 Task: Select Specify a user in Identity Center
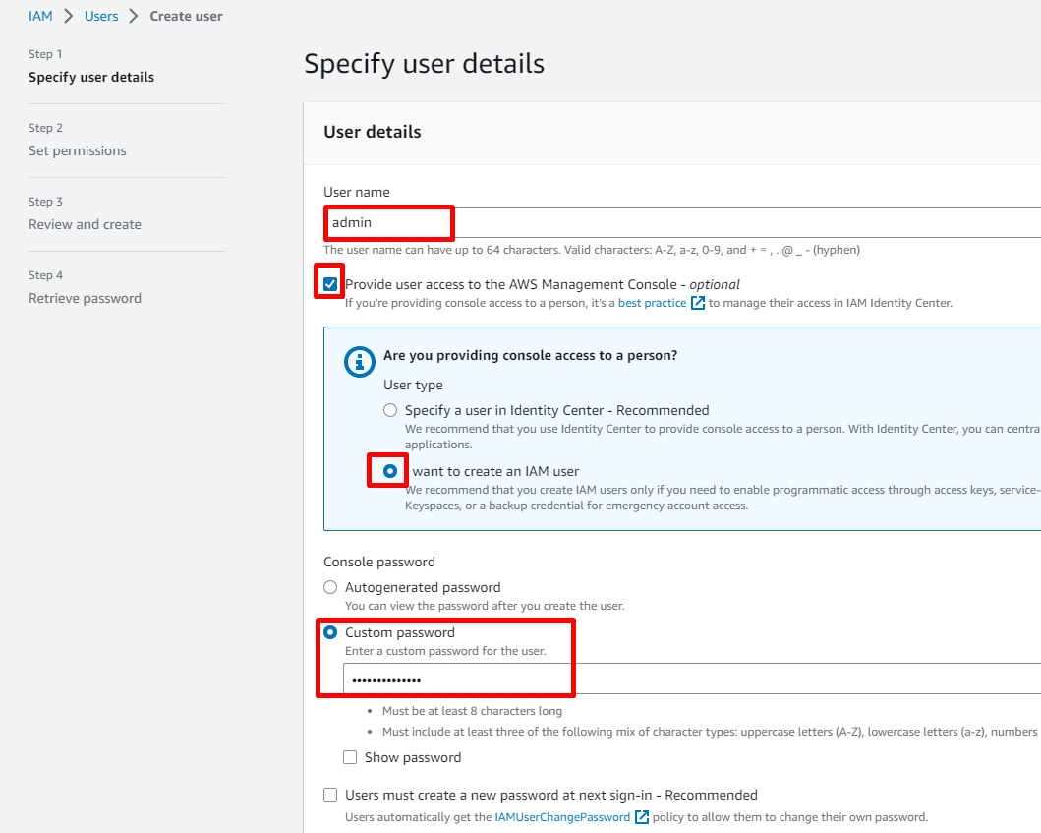(390, 410)
